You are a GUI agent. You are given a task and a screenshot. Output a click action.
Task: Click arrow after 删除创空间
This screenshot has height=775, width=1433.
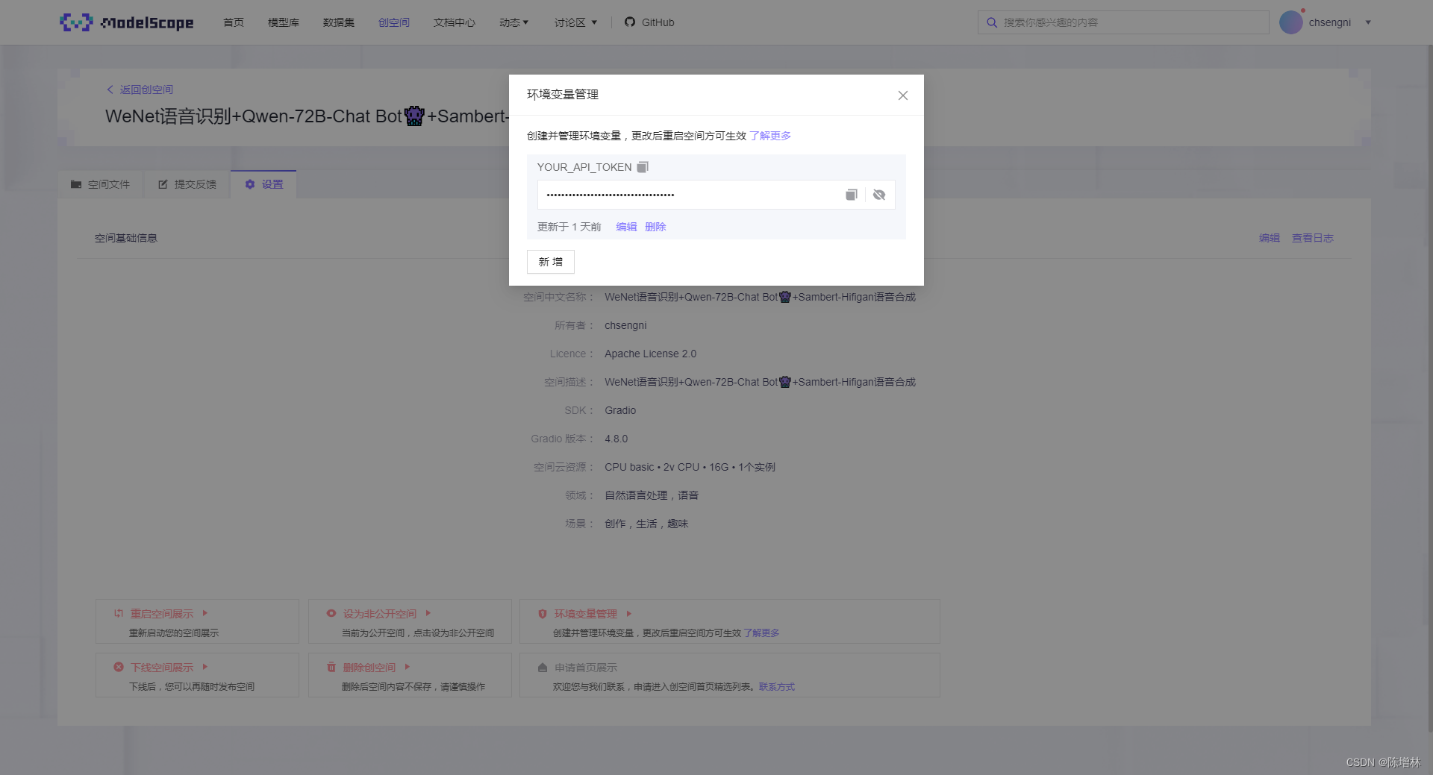tap(407, 667)
